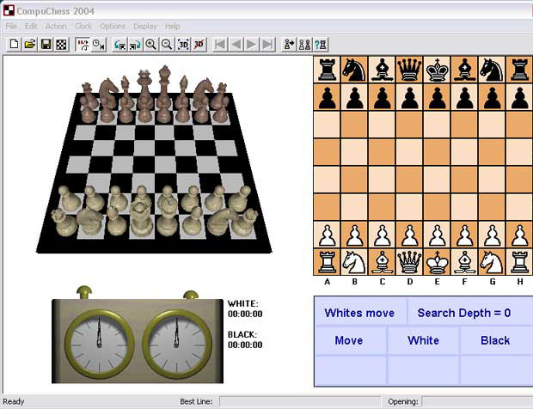Step forward one move with play arrow
Image resolution: width=533 pixels, height=409 pixels.
(x=252, y=45)
